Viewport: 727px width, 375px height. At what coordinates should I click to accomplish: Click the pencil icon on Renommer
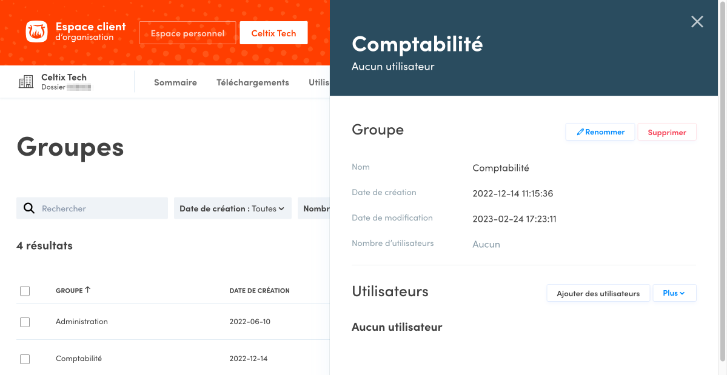click(x=580, y=132)
